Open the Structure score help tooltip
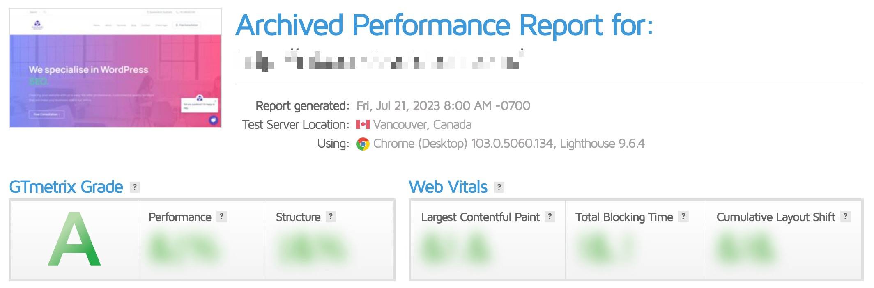 point(331,217)
